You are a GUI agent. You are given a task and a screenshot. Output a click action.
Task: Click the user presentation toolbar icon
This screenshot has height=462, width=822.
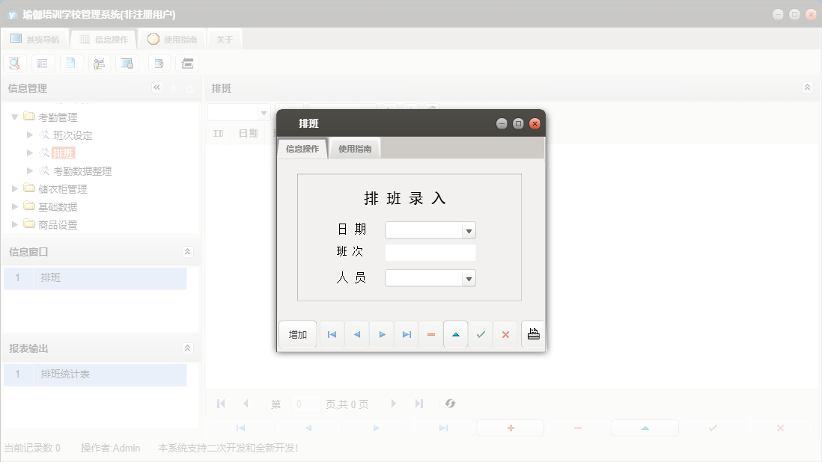coord(99,63)
